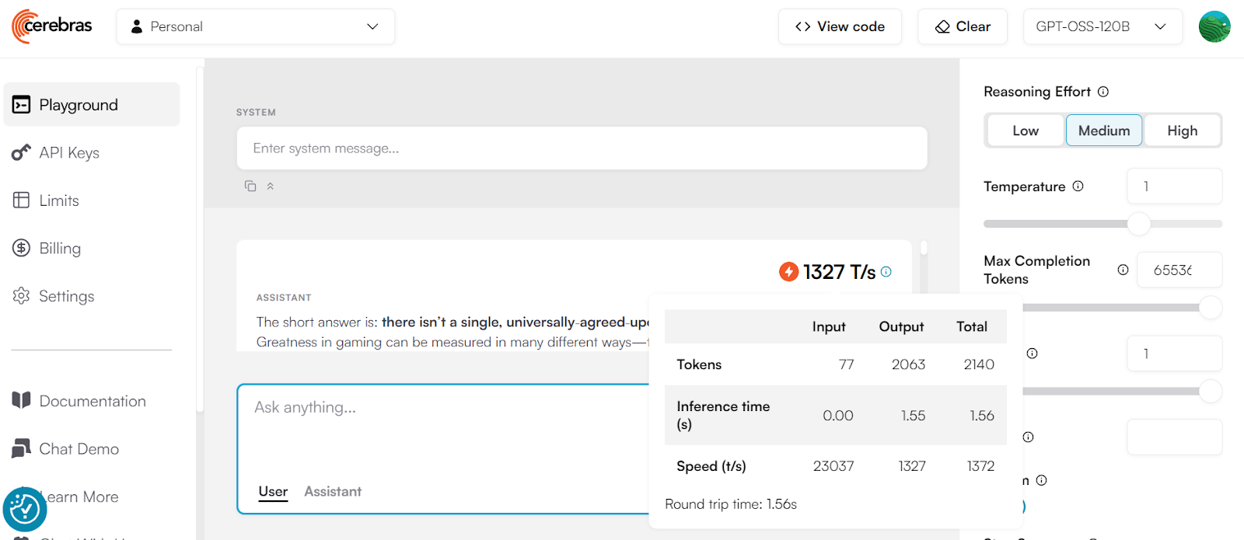Select Medium reasoning effort
1244x540 pixels.
click(x=1103, y=131)
